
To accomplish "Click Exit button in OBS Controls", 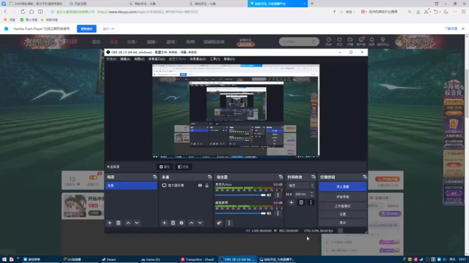I will coord(342,223).
